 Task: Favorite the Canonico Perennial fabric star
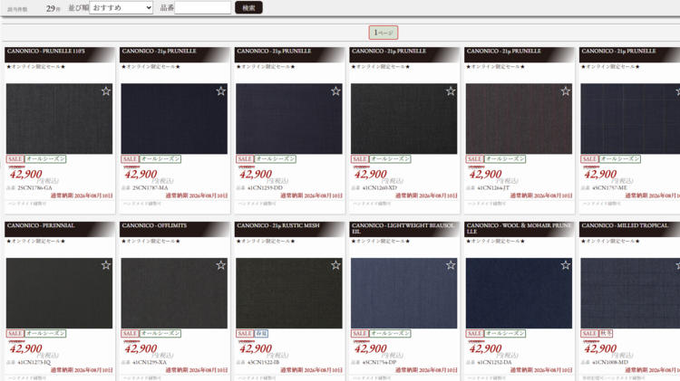106,265
